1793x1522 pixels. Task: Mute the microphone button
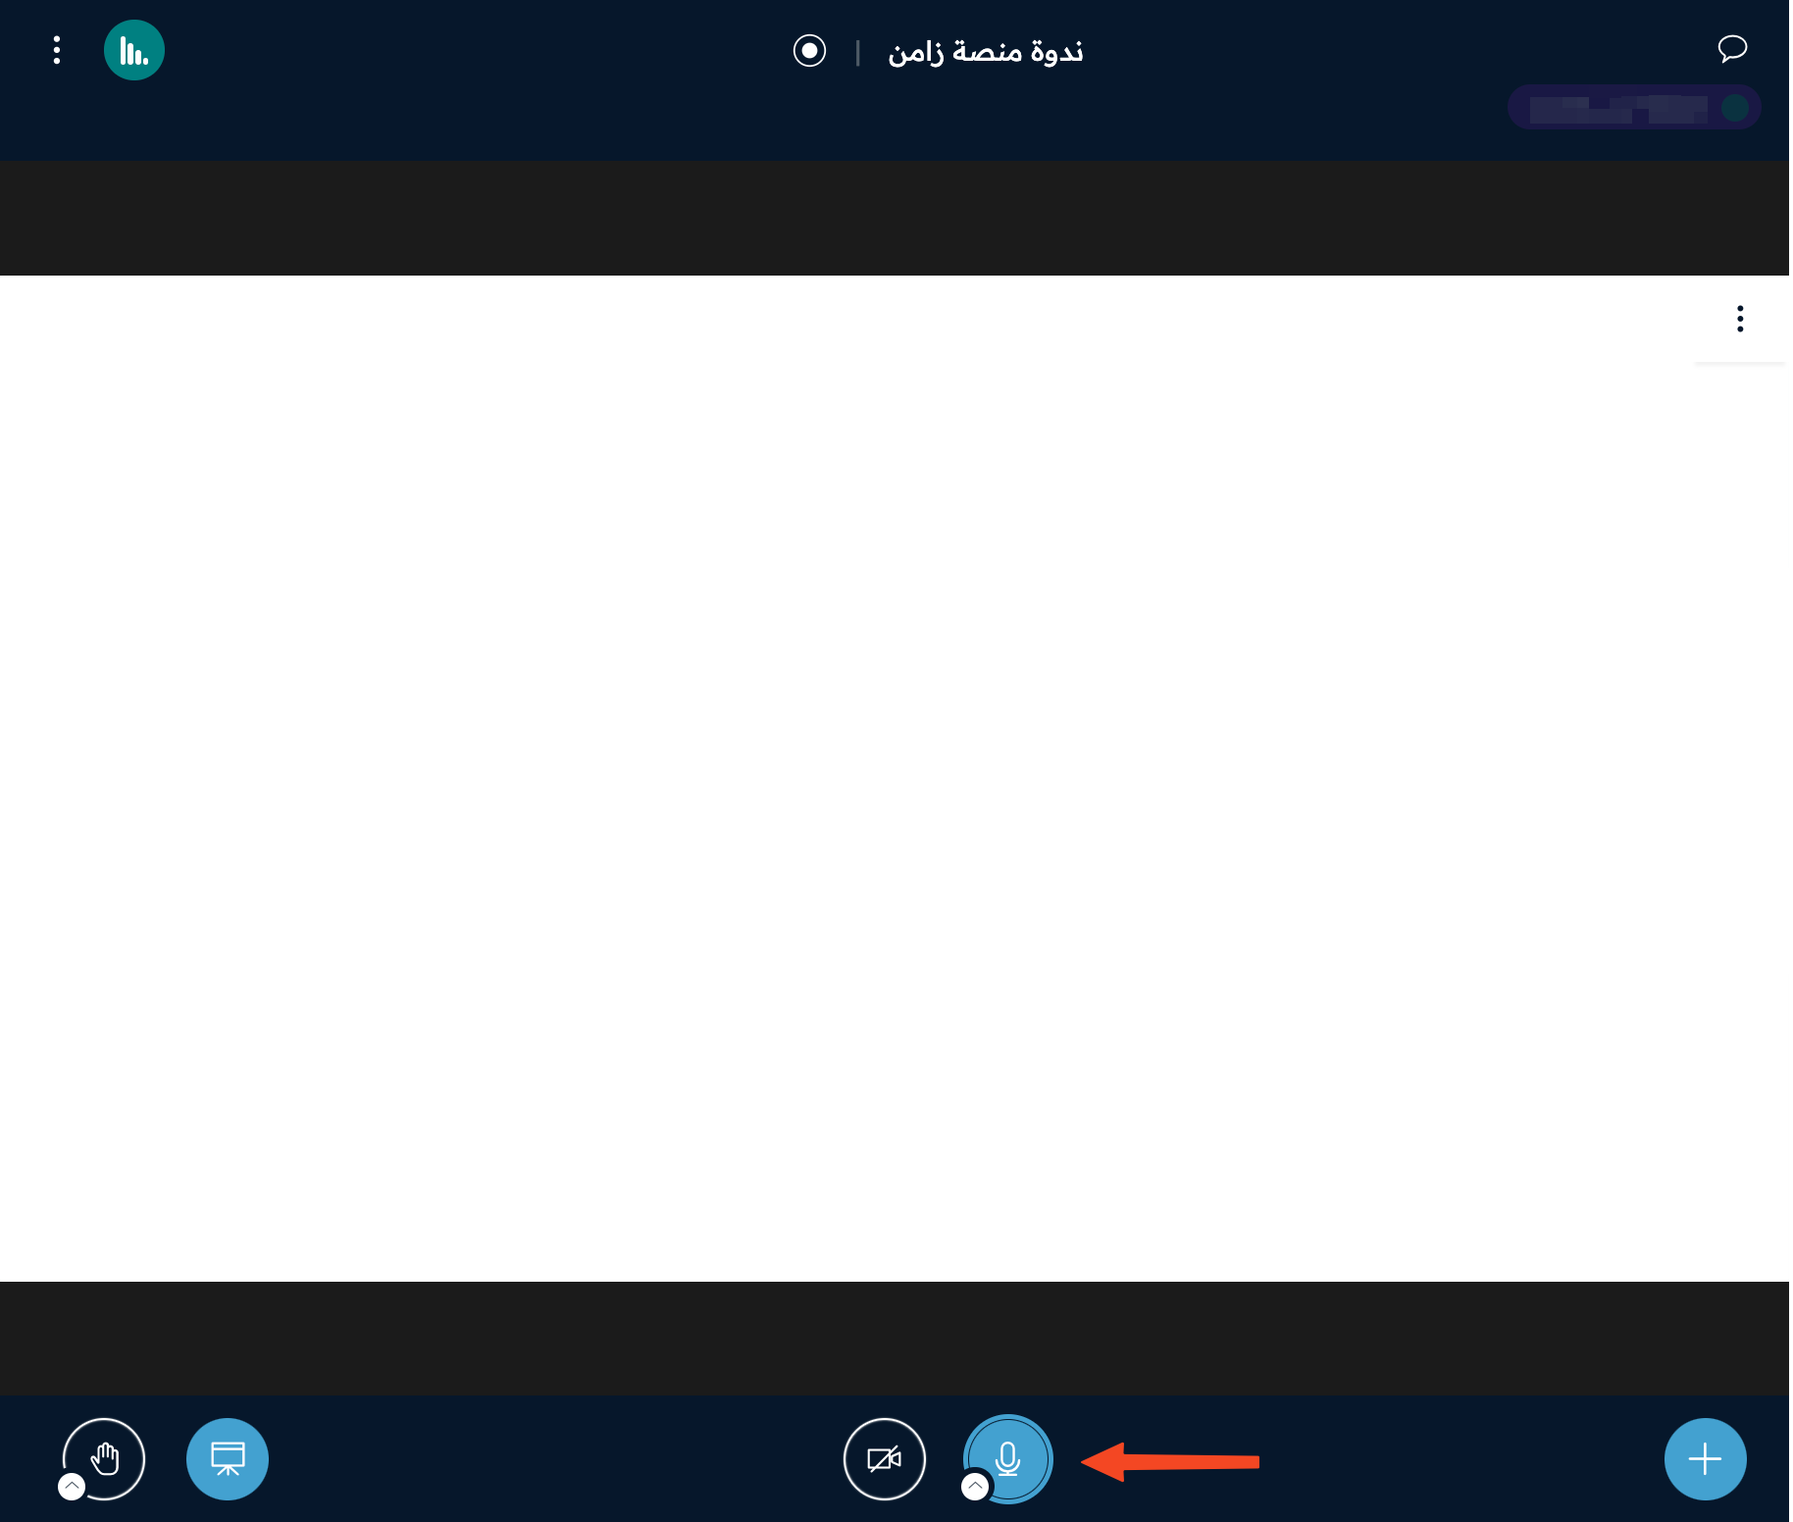point(1008,1459)
